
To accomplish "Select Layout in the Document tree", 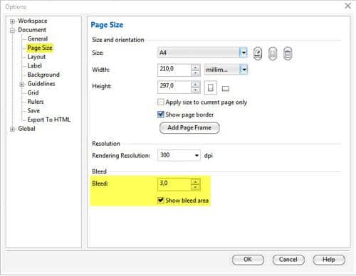I will 36,57.
